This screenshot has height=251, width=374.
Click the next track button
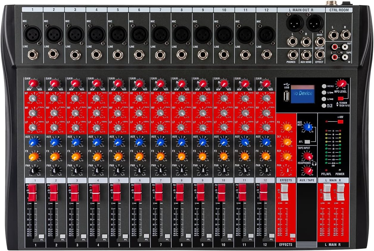tap(324, 99)
